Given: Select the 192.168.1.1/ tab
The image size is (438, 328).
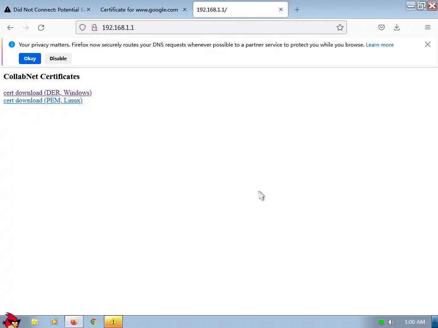Looking at the screenshot, I should pyautogui.click(x=240, y=9).
